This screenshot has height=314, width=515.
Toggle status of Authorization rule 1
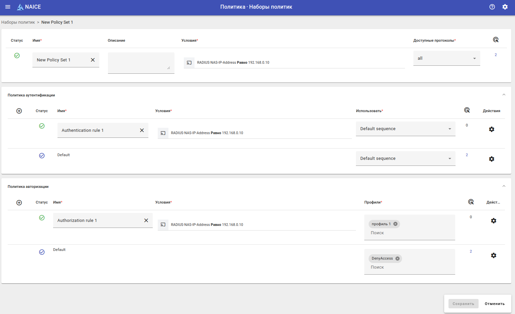click(42, 218)
